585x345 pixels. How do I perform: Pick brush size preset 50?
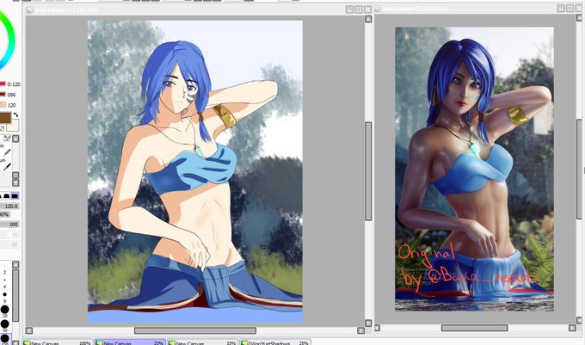5,323
